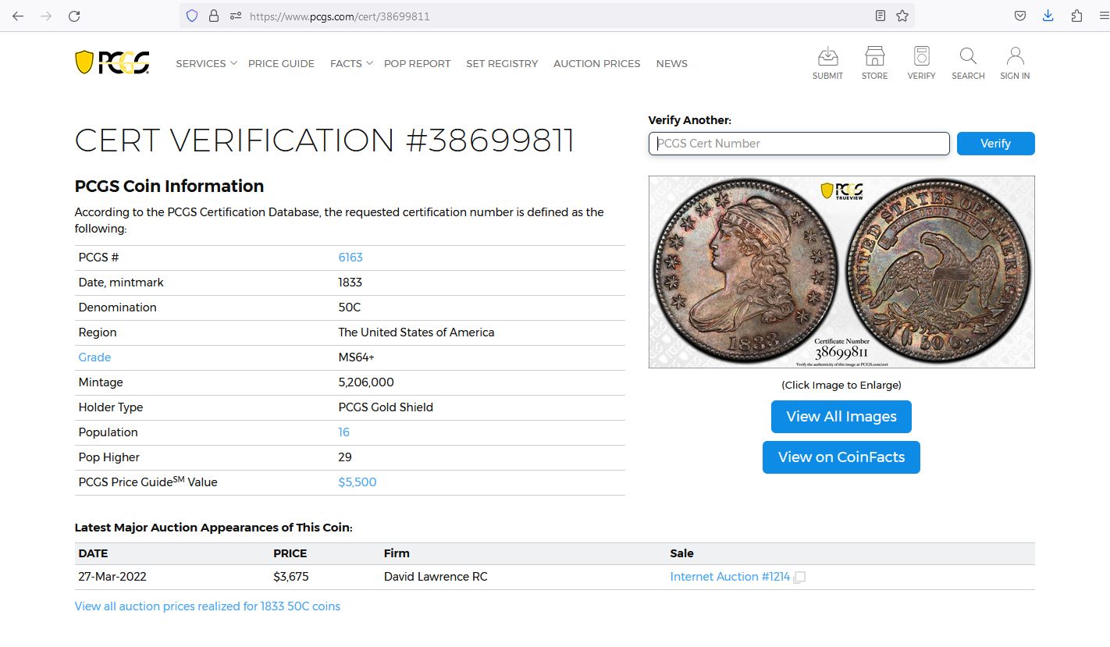Select the mintage value 5,206,000
Viewport: 1110px width, 647px height.
click(x=366, y=382)
